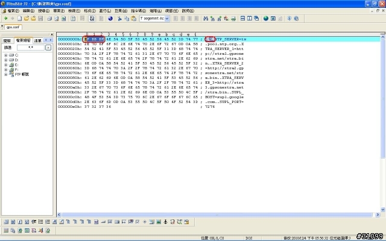Select the C: drive label
386x241 pixels.
pos(16,55)
